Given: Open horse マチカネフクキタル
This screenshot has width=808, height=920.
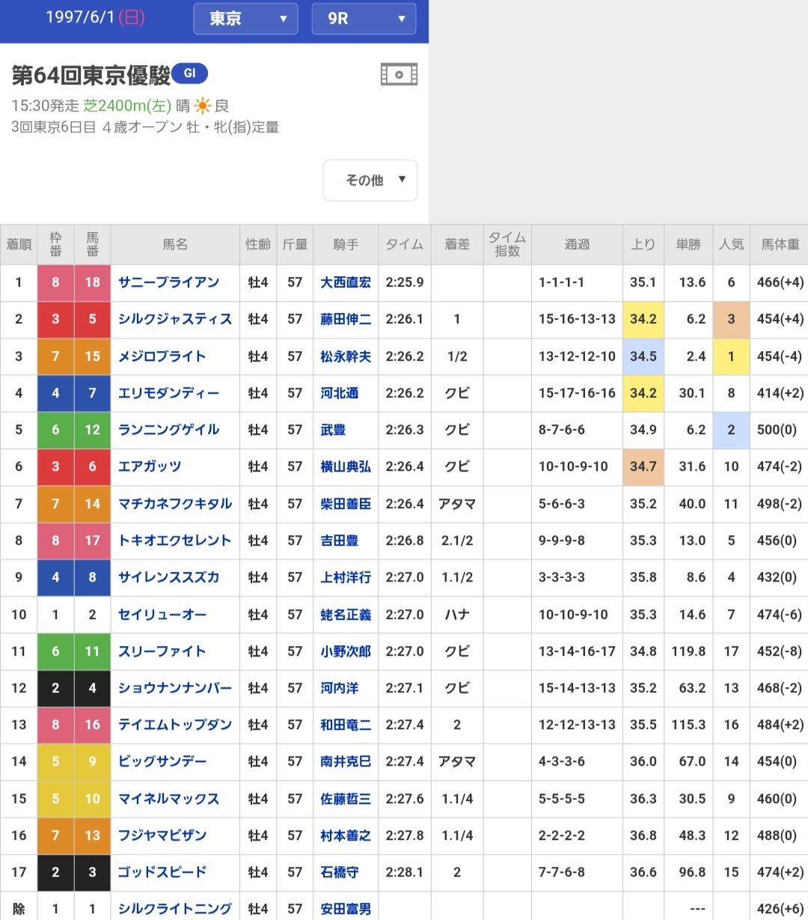Looking at the screenshot, I should click(175, 504).
